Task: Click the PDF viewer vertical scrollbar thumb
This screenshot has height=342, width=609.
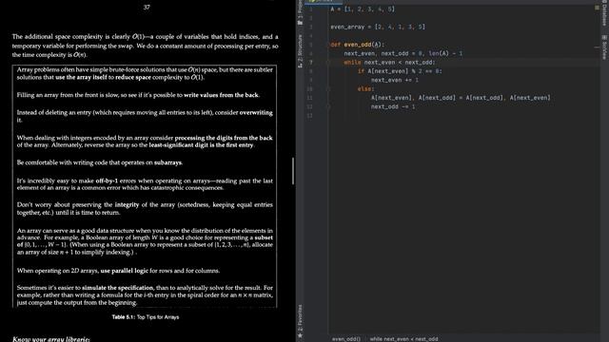Action: 293,171
